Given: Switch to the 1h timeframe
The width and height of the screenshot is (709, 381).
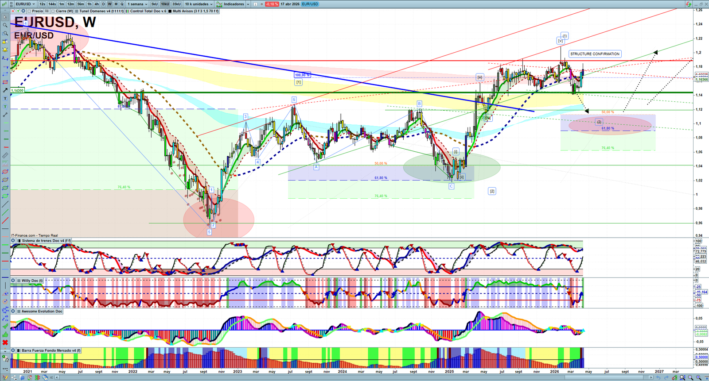Looking at the screenshot, I should click(90, 4).
